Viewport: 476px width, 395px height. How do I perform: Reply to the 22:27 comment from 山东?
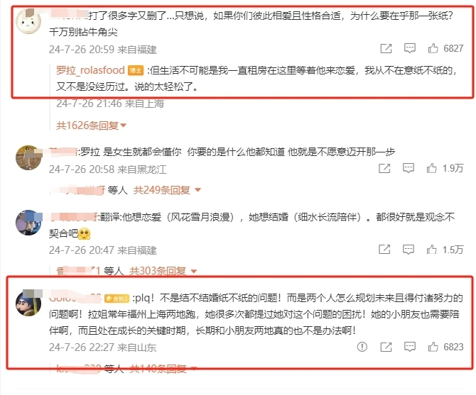click(409, 347)
